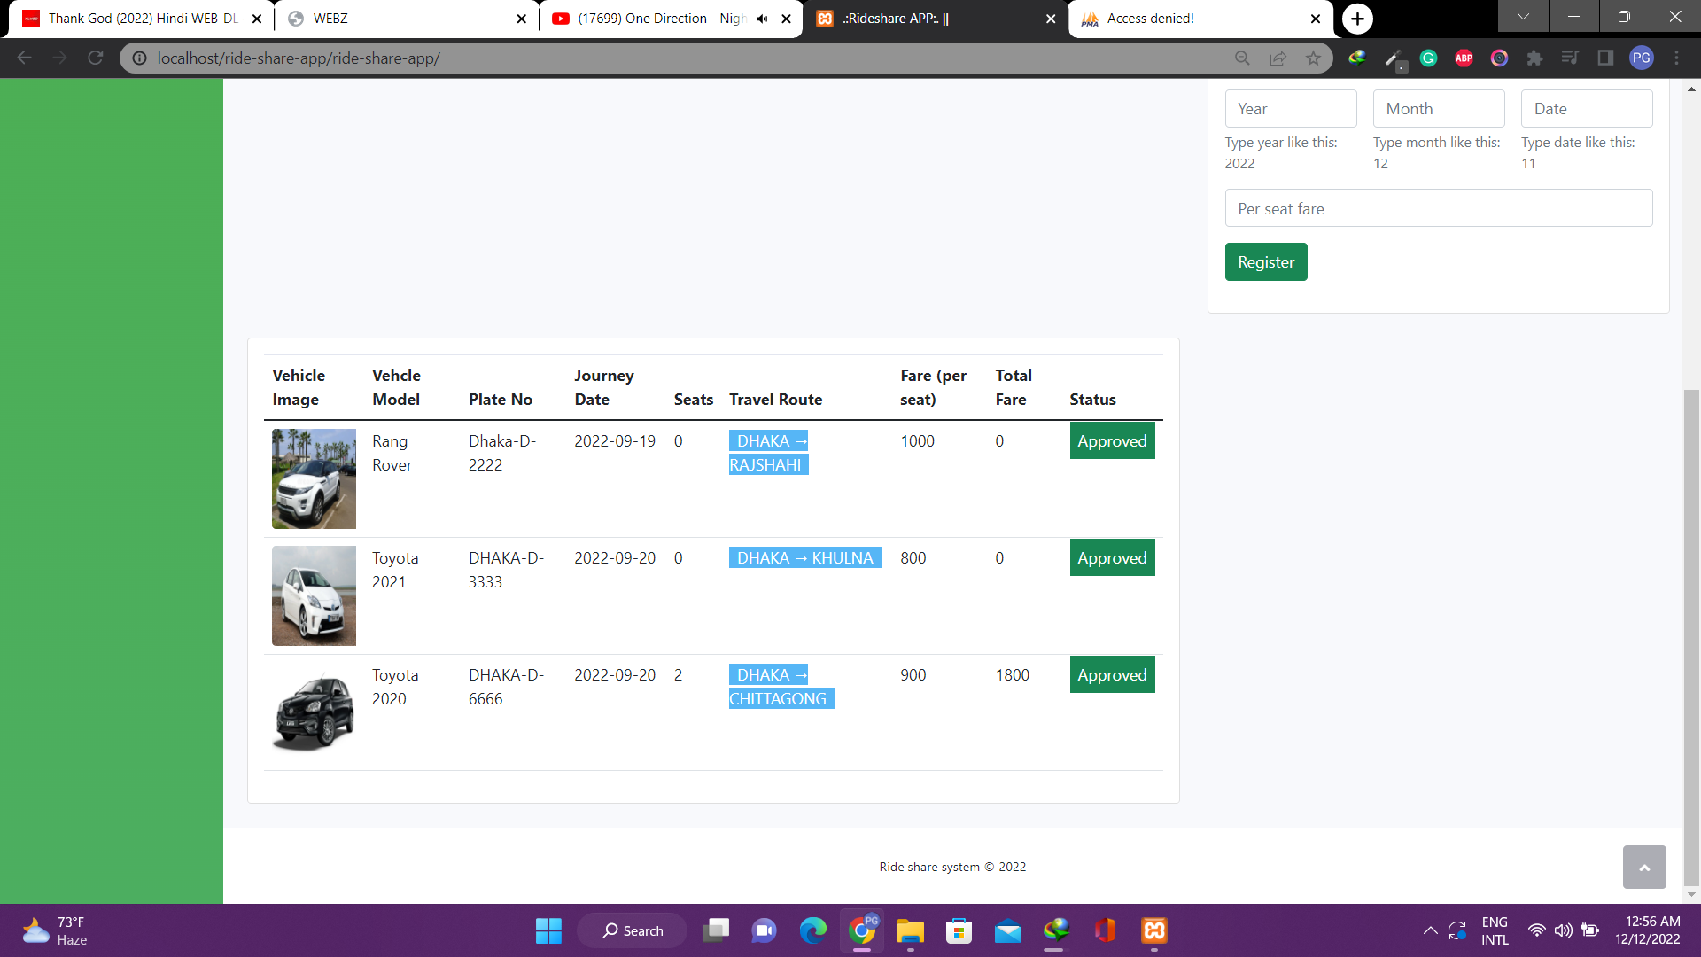Open the Grammarly extension
The width and height of the screenshot is (1701, 957).
pyautogui.click(x=1427, y=58)
